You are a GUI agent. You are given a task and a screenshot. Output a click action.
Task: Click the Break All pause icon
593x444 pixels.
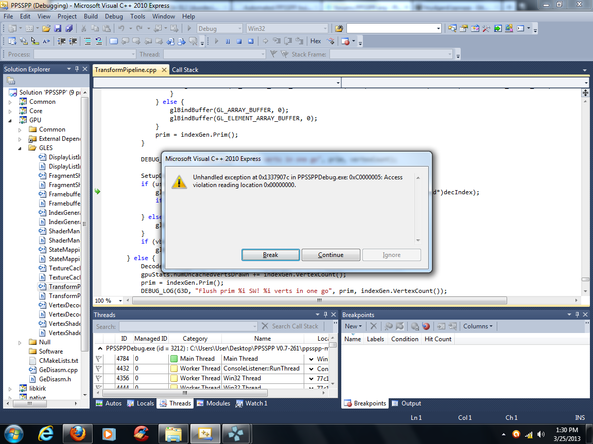coord(228,41)
